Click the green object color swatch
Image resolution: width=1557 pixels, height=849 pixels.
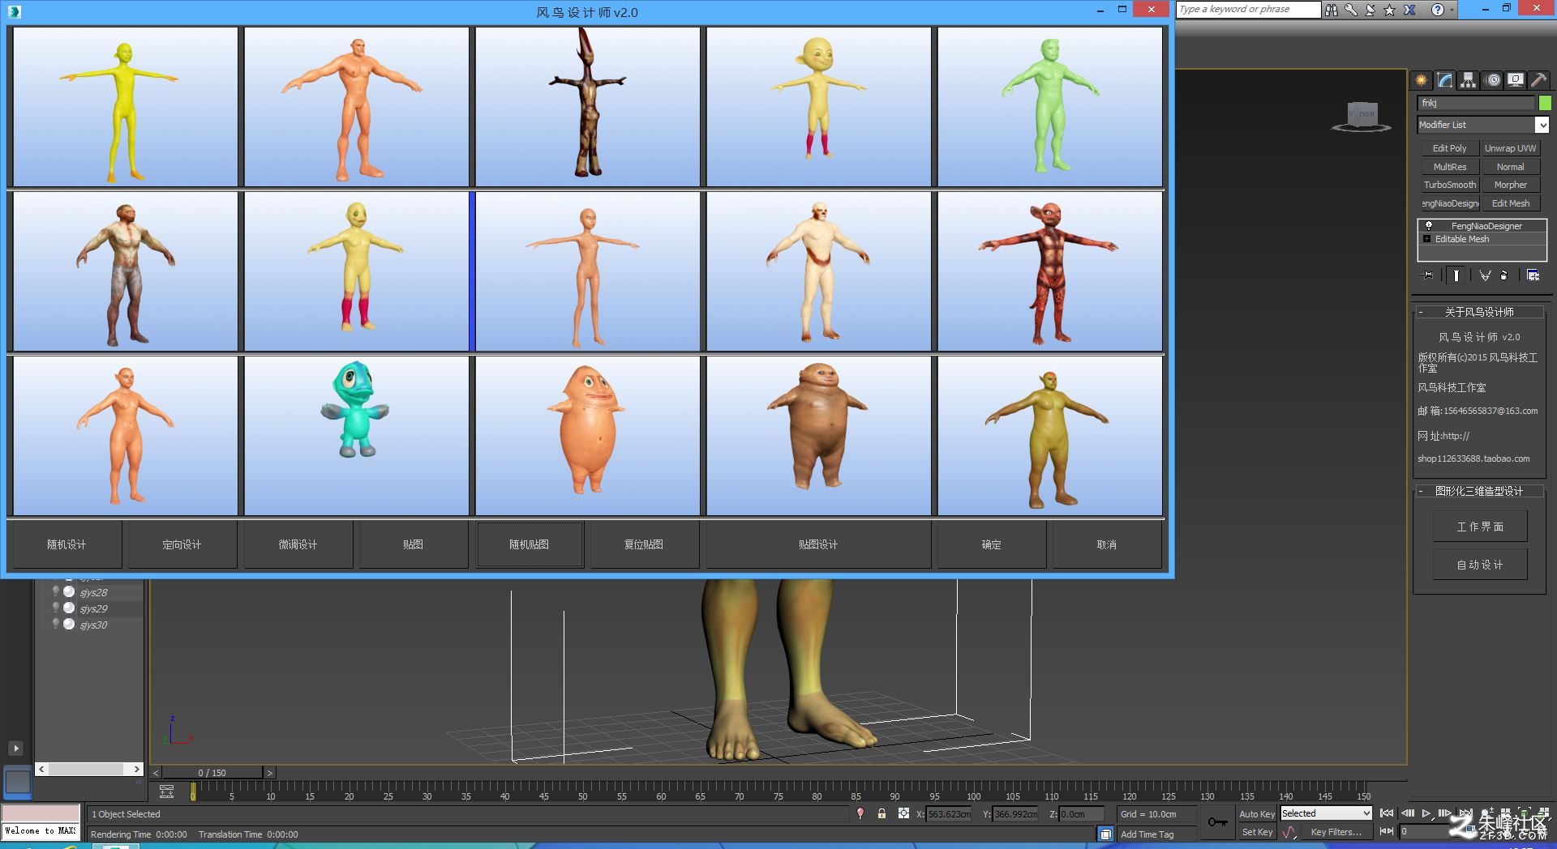coord(1545,103)
